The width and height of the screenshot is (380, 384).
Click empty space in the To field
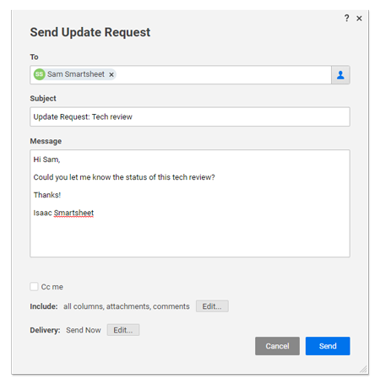(x=224, y=75)
